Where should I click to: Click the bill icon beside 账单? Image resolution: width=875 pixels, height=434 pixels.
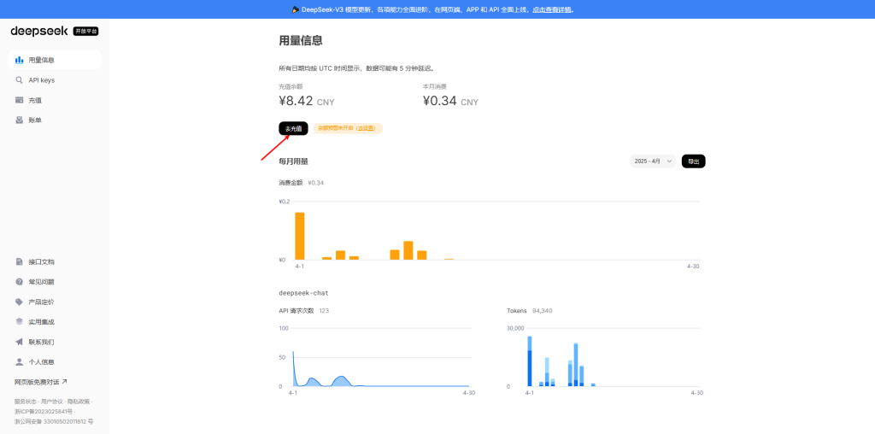coord(19,120)
